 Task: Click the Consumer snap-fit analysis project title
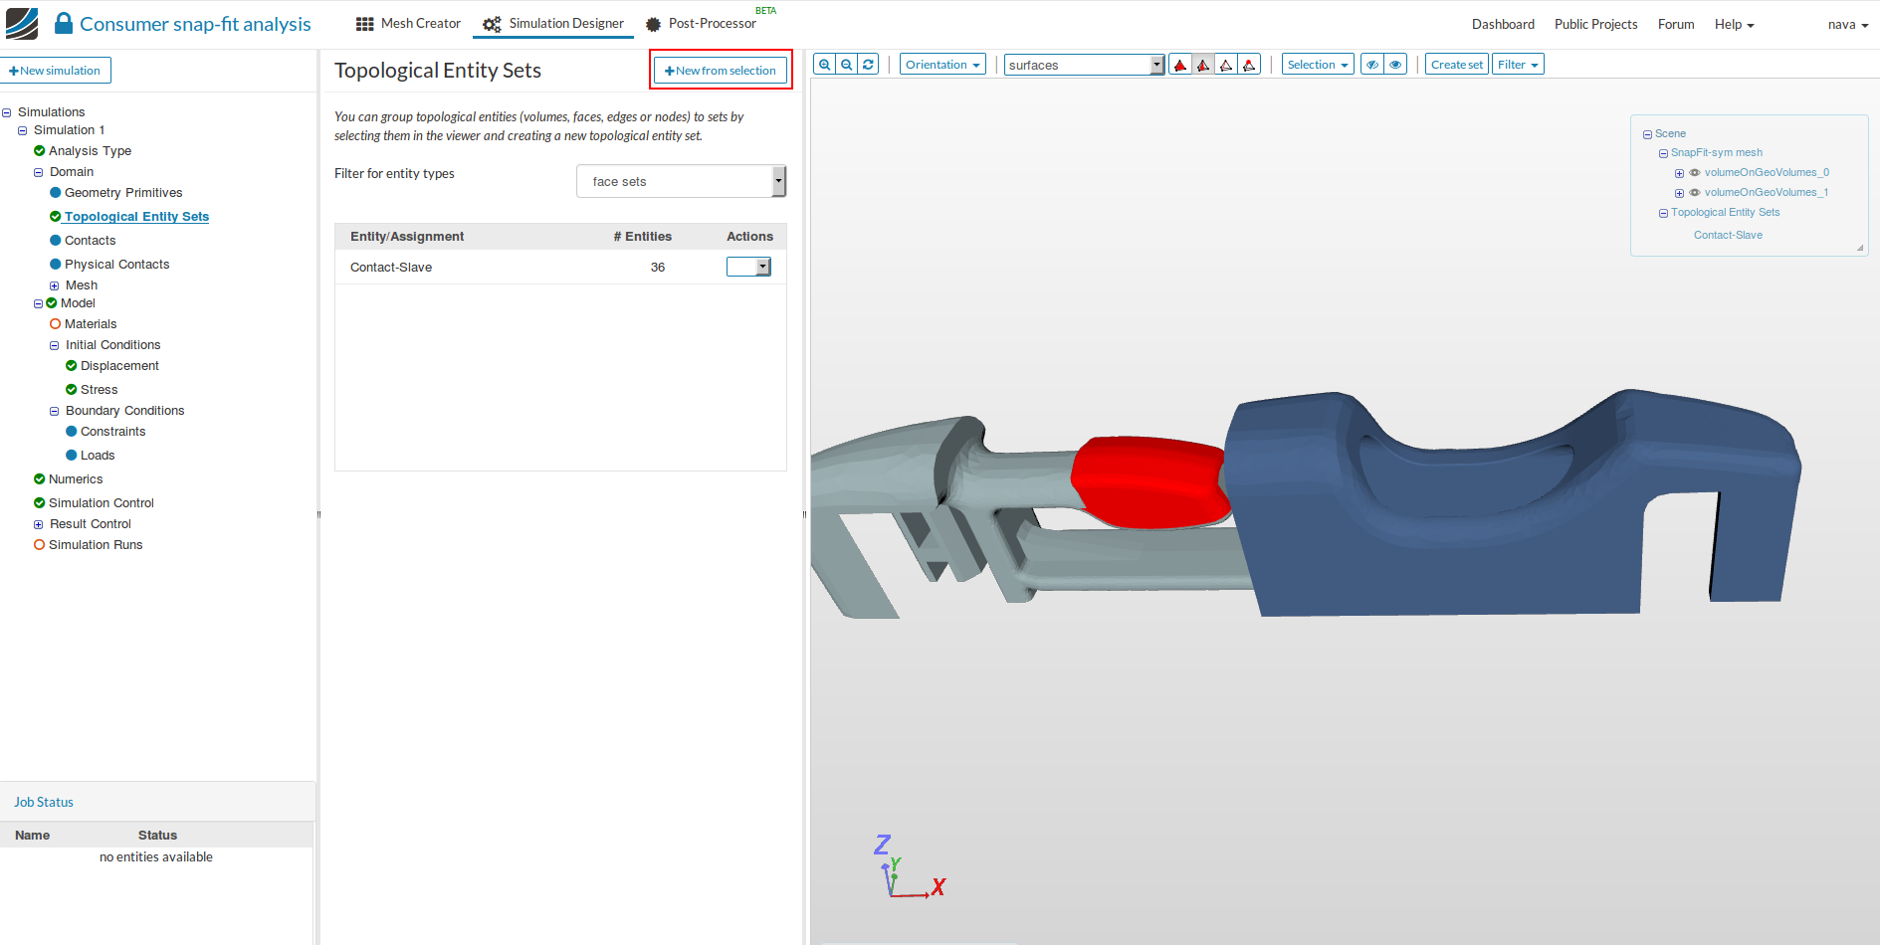click(195, 24)
